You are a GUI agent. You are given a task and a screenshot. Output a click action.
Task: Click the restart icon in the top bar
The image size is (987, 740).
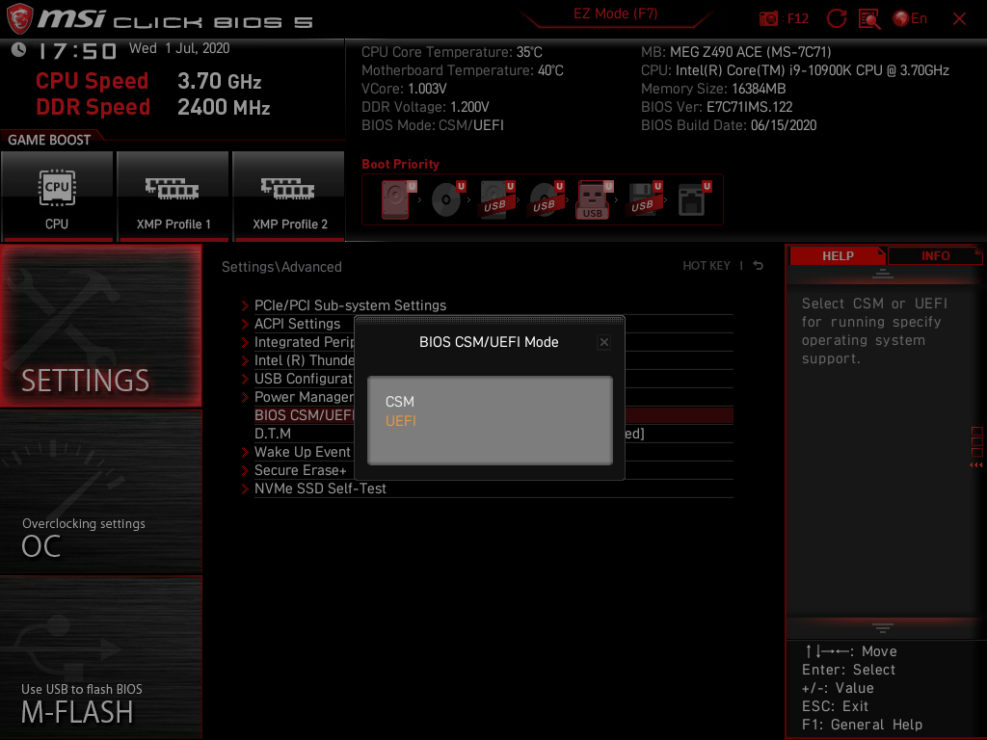837,18
